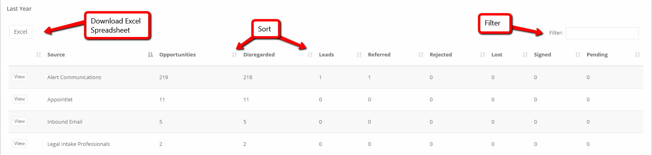Sort by the Opportunities column icon
Image resolution: width=652 pixels, height=155 pixels.
(x=234, y=54)
